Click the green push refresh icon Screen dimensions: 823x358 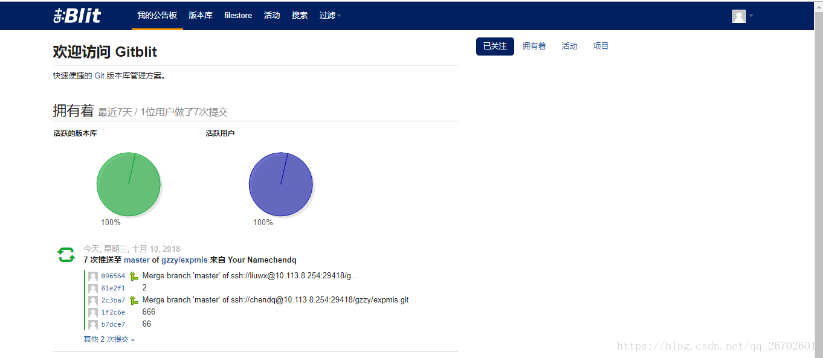click(x=66, y=255)
